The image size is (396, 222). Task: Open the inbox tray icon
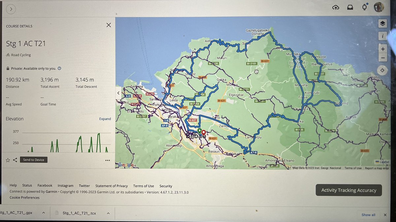coord(350,7)
